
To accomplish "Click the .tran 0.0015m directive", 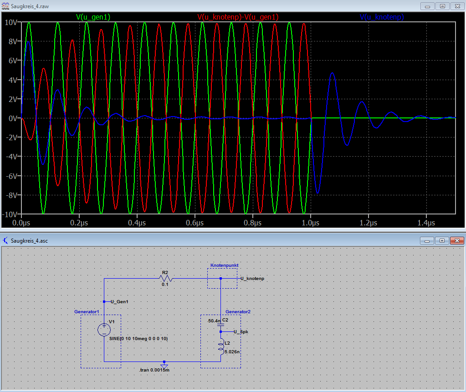I will point(154,370).
